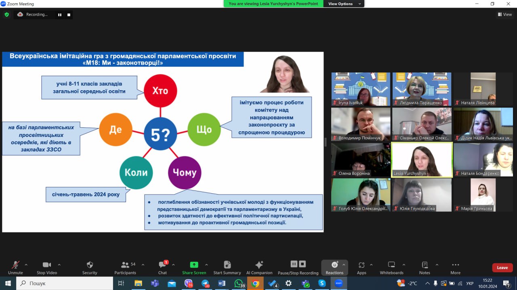Open the Reactions menu
Image resolution: width=517 pixels, height=290 pixels.
coord(334,267)
